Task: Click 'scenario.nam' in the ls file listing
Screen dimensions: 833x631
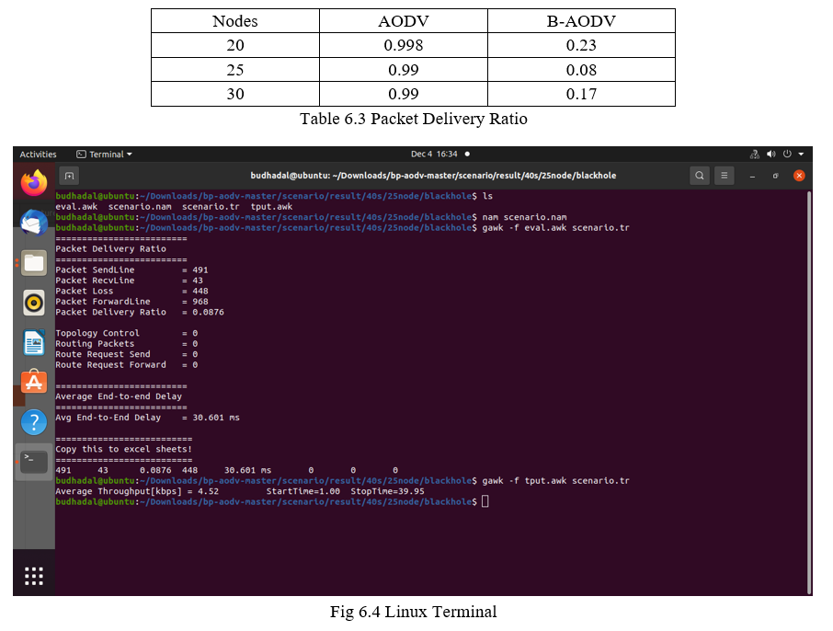Action: pos(140,207)
